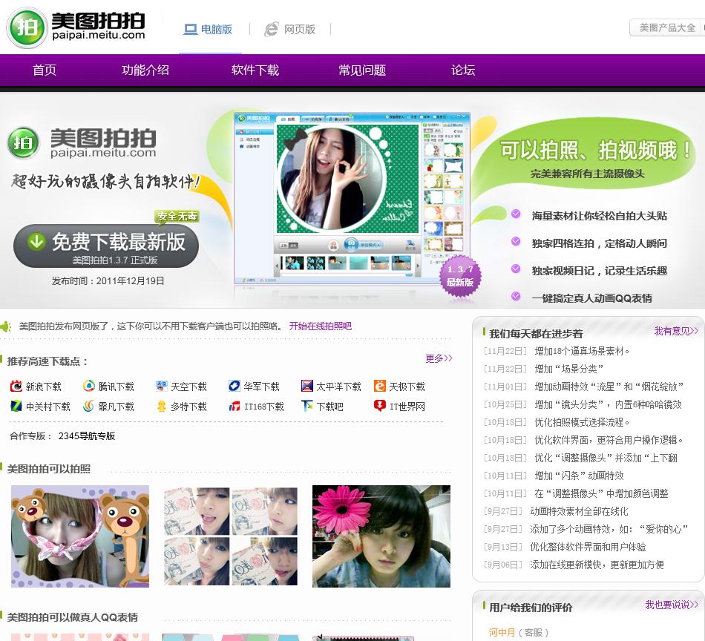Image resolution: width=705 pixels, height=641 pixels.
Task: Open changelog entry 添加在线更新模块，更新更加方便
Action: (597, 565)
